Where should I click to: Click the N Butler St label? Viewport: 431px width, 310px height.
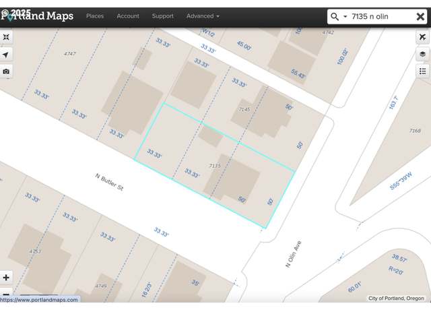[x=109, y=182]
